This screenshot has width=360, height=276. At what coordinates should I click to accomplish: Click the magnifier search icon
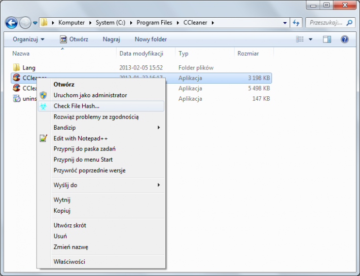point(349,23)
